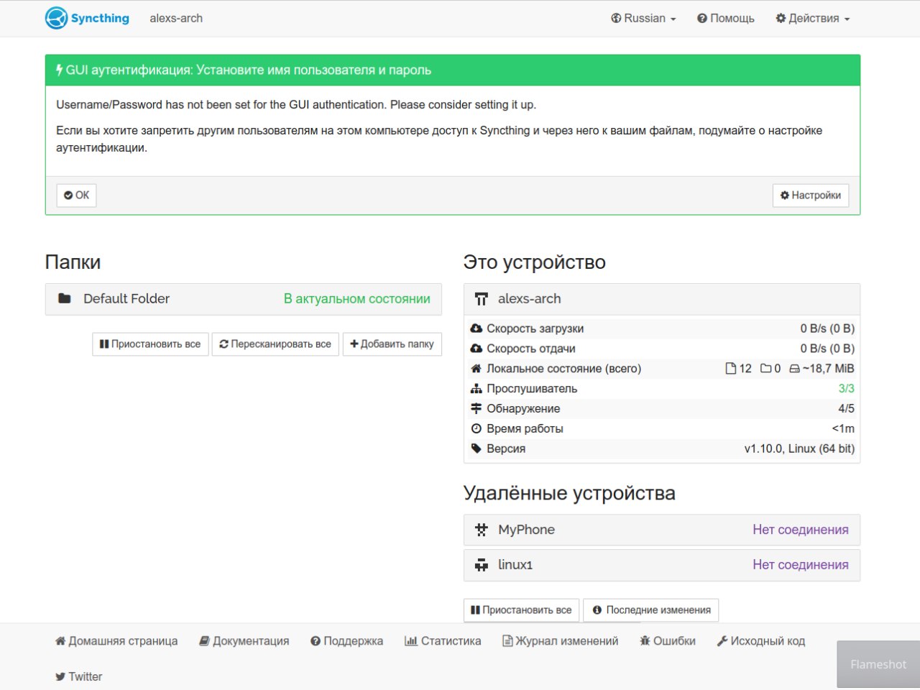Open the Russian language dropdown
The image size is (920, 690).
[x=643, y=19]
